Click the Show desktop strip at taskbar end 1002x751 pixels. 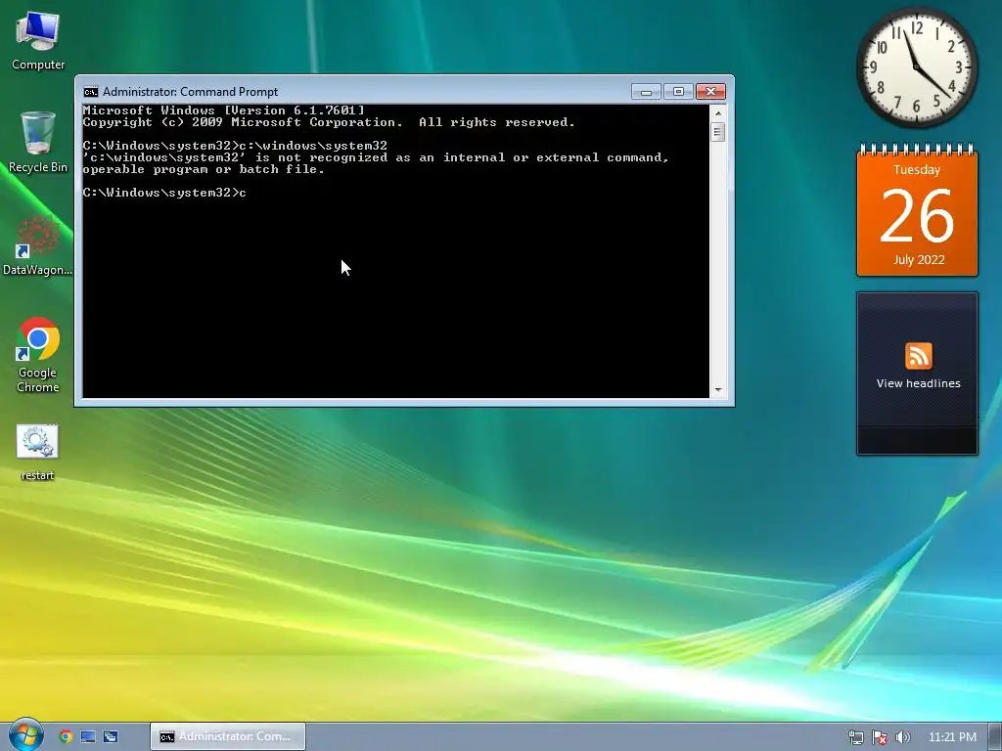(x=995, y=736)
